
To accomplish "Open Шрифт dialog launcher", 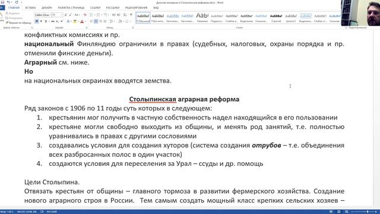I will 87,28.
